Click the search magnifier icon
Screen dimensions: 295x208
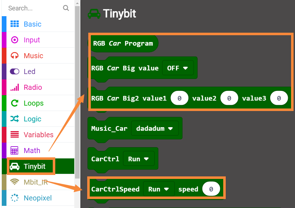(66, 8)
